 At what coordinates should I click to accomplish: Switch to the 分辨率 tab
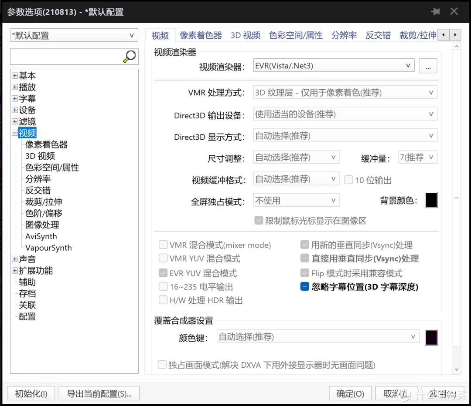[x=344, y=35]
